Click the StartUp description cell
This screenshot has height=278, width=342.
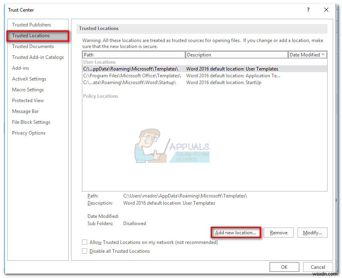point(224,83)
